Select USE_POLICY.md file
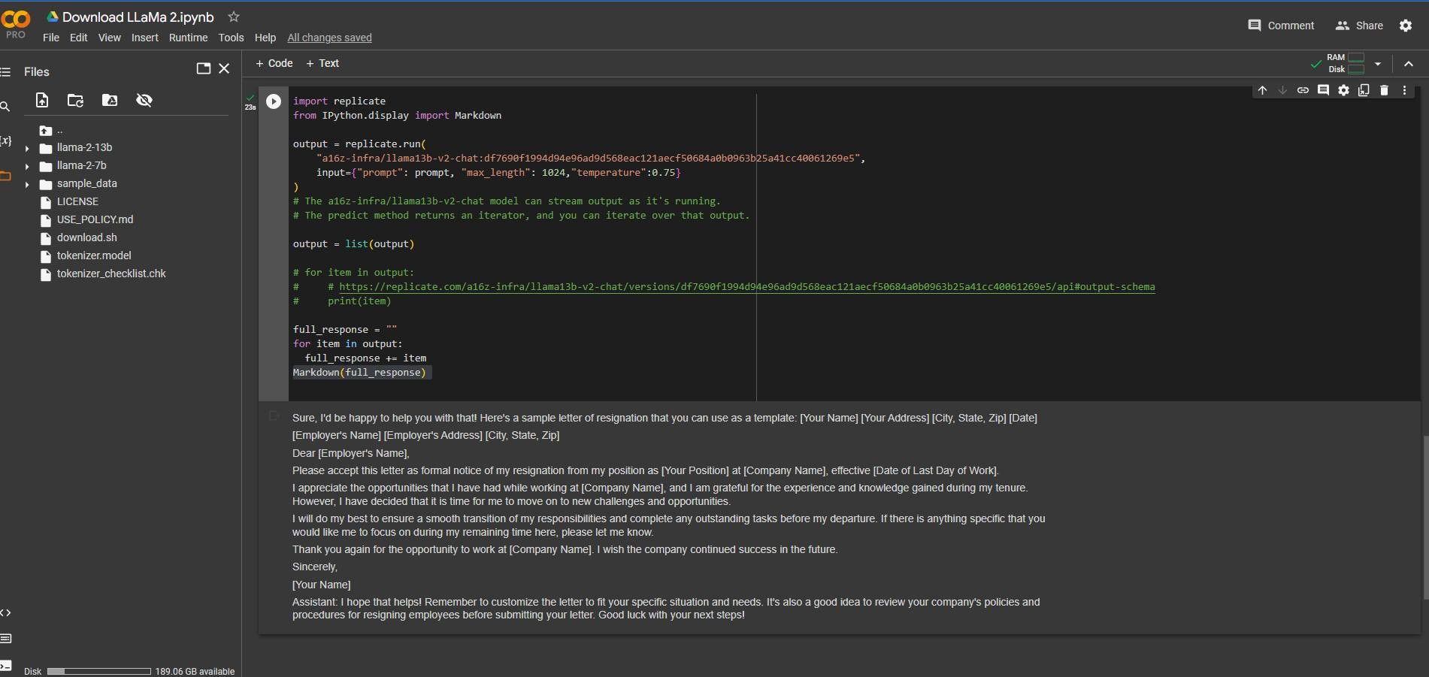 (95, 219)
